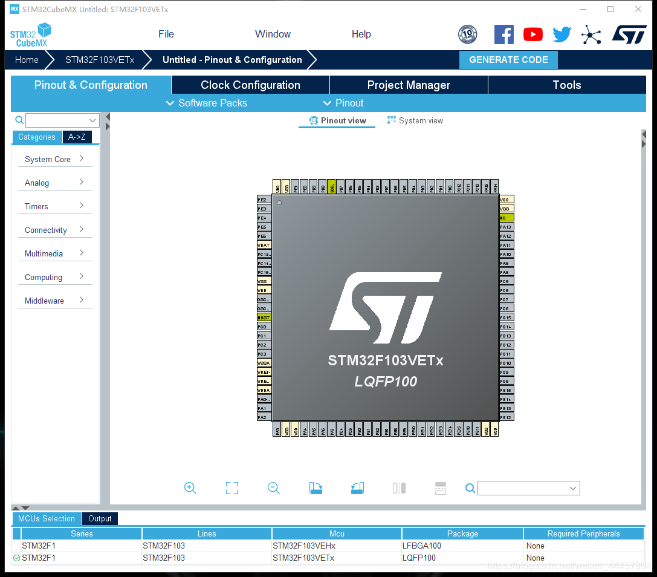
Task: Expand the Connectivity category
Action: (x=55, y=230)
